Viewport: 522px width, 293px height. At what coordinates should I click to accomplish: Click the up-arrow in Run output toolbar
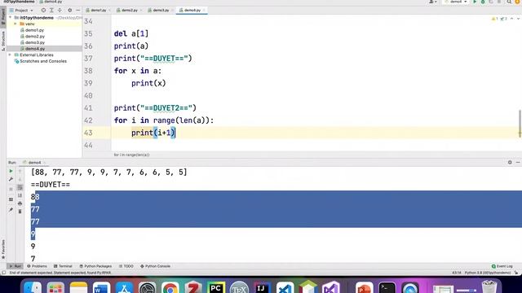(x=20, y=171)
